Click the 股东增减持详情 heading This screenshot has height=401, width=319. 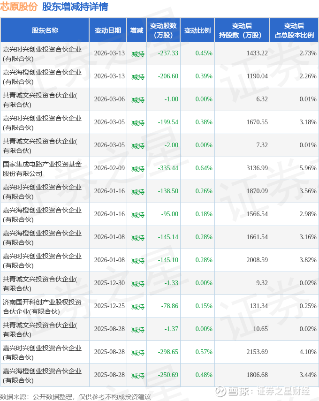(75, 7)
